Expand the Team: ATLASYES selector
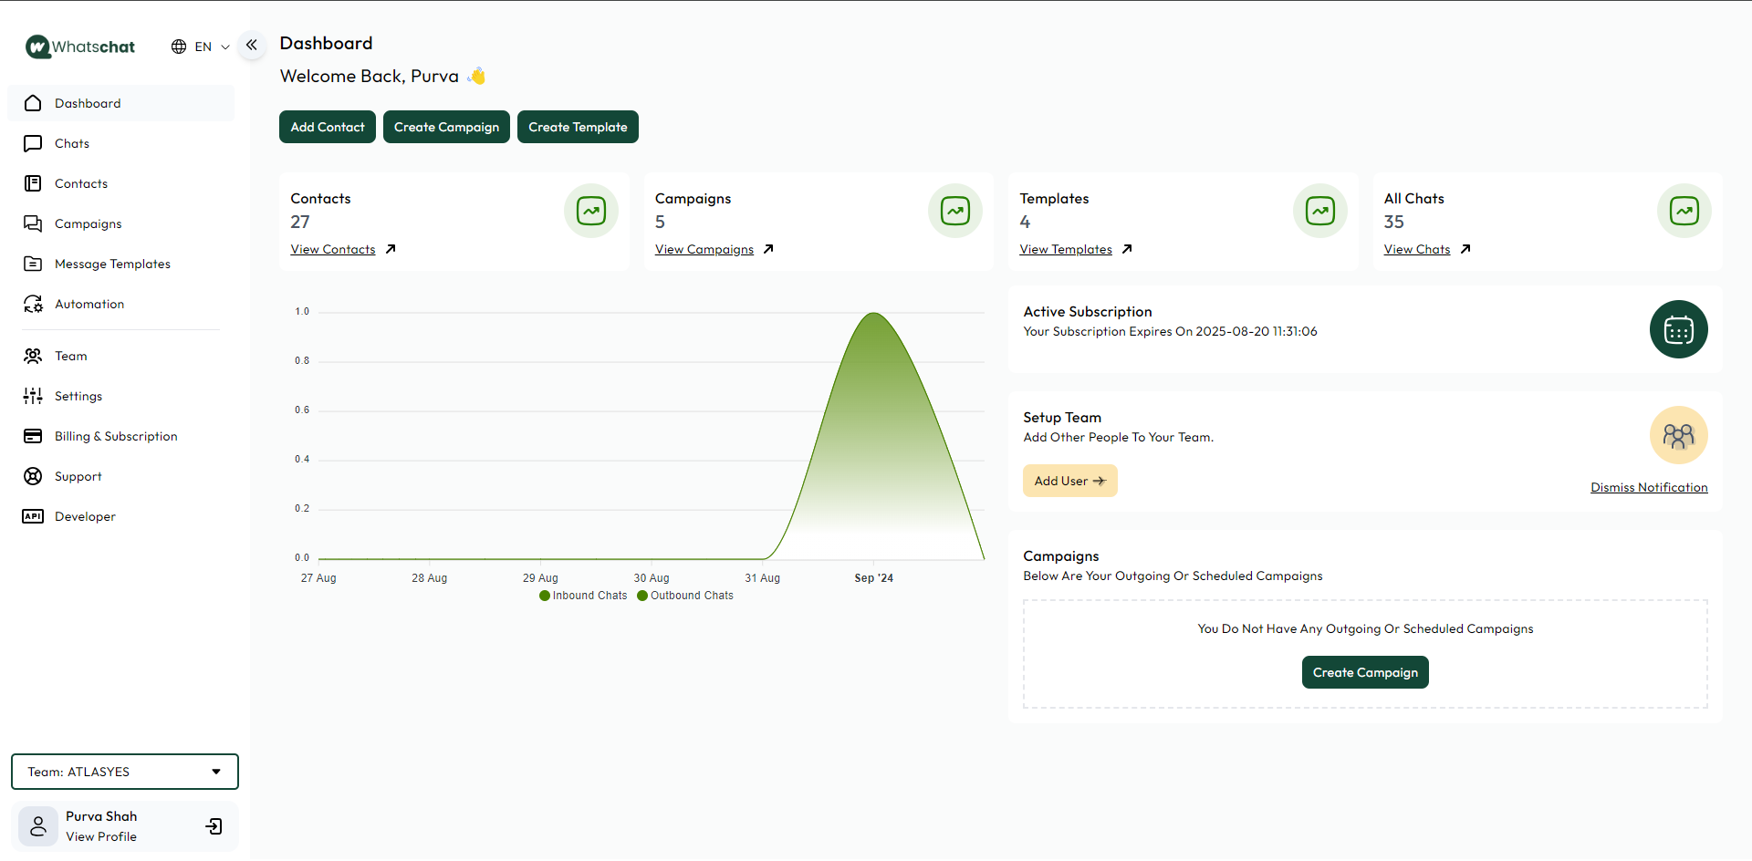The height and width of the screenshot is (861, 1752). click(x=125, y=772)
